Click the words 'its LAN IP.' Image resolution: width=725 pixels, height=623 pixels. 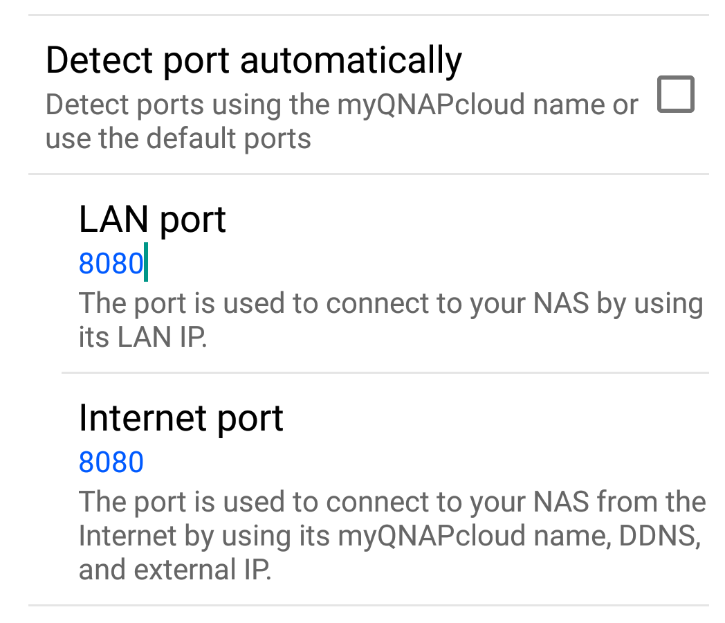pos(143,338)
